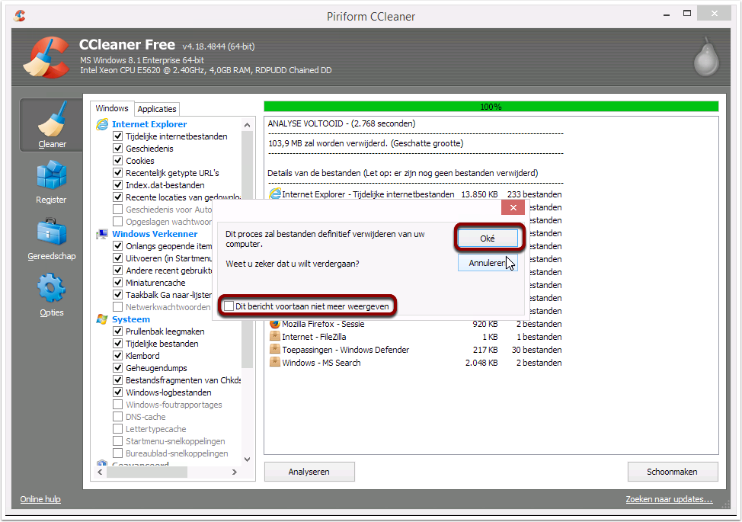
Task: Switch to the Applicaties tab
Action: [157, 109]
